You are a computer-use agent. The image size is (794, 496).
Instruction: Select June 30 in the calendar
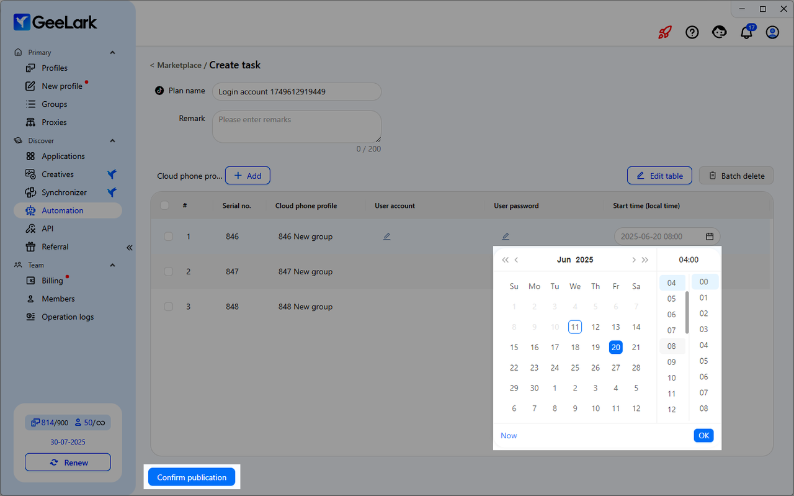point(534,388)
